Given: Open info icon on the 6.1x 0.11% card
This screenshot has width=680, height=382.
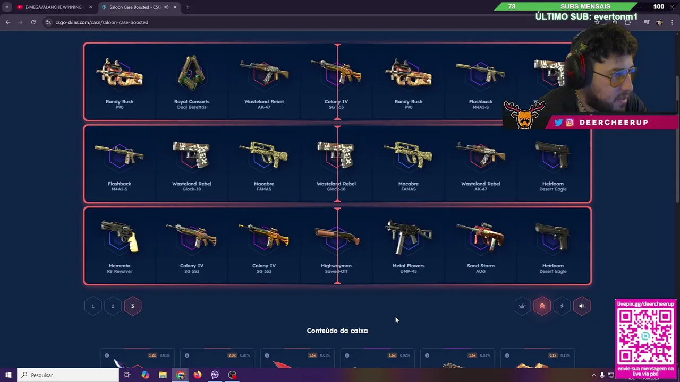Looking at the screenshot, I should (507, 355).
